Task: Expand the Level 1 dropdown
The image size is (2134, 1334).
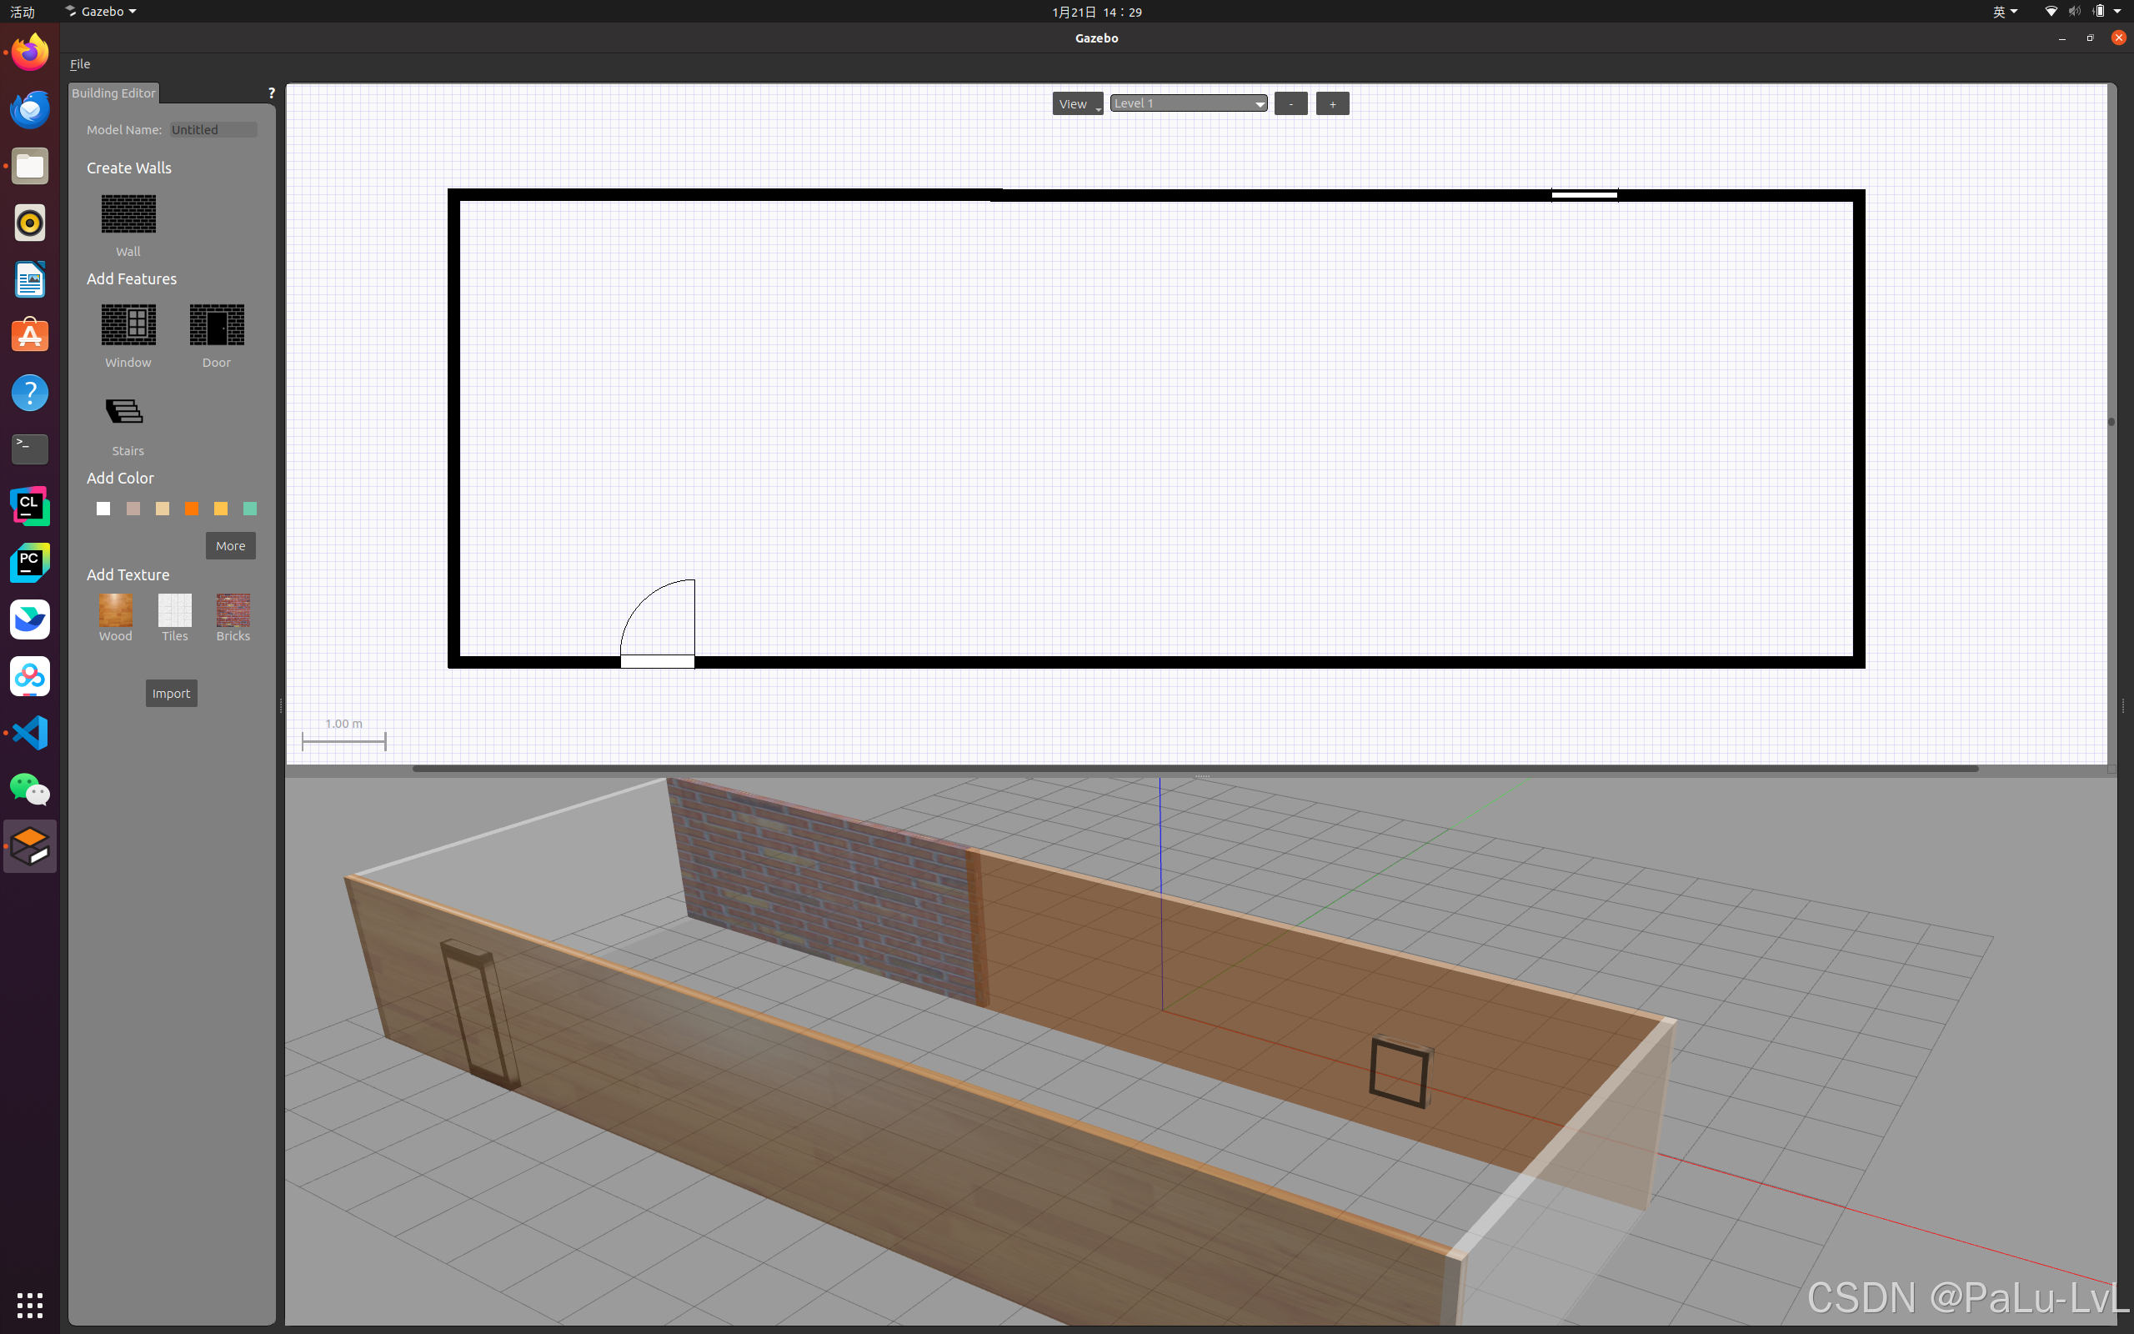Action: [1188, 103]
